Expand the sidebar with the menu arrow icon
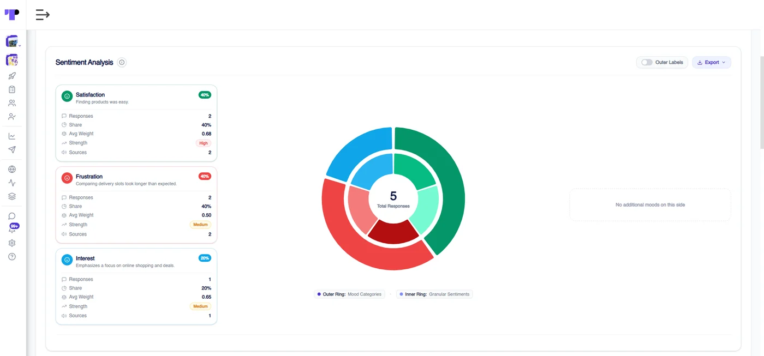 [x=43, y=15]
